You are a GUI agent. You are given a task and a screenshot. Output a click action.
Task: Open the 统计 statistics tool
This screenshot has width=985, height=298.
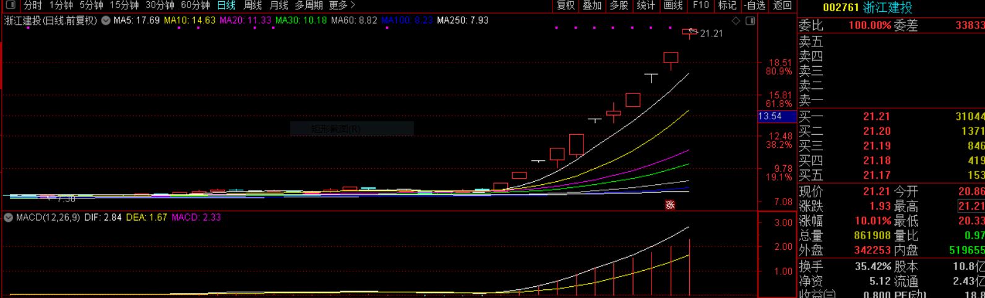(x=645, y=6)
